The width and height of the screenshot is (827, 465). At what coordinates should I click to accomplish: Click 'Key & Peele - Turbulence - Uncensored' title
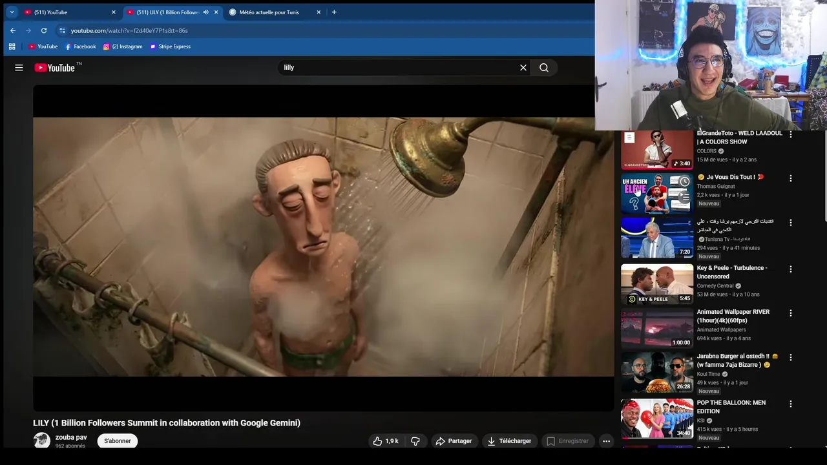[732, 272]
